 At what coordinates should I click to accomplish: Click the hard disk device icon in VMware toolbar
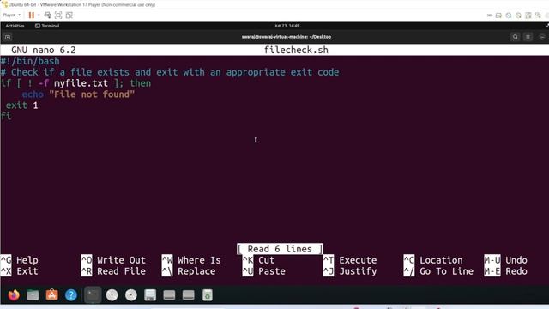tap(498, 15)
